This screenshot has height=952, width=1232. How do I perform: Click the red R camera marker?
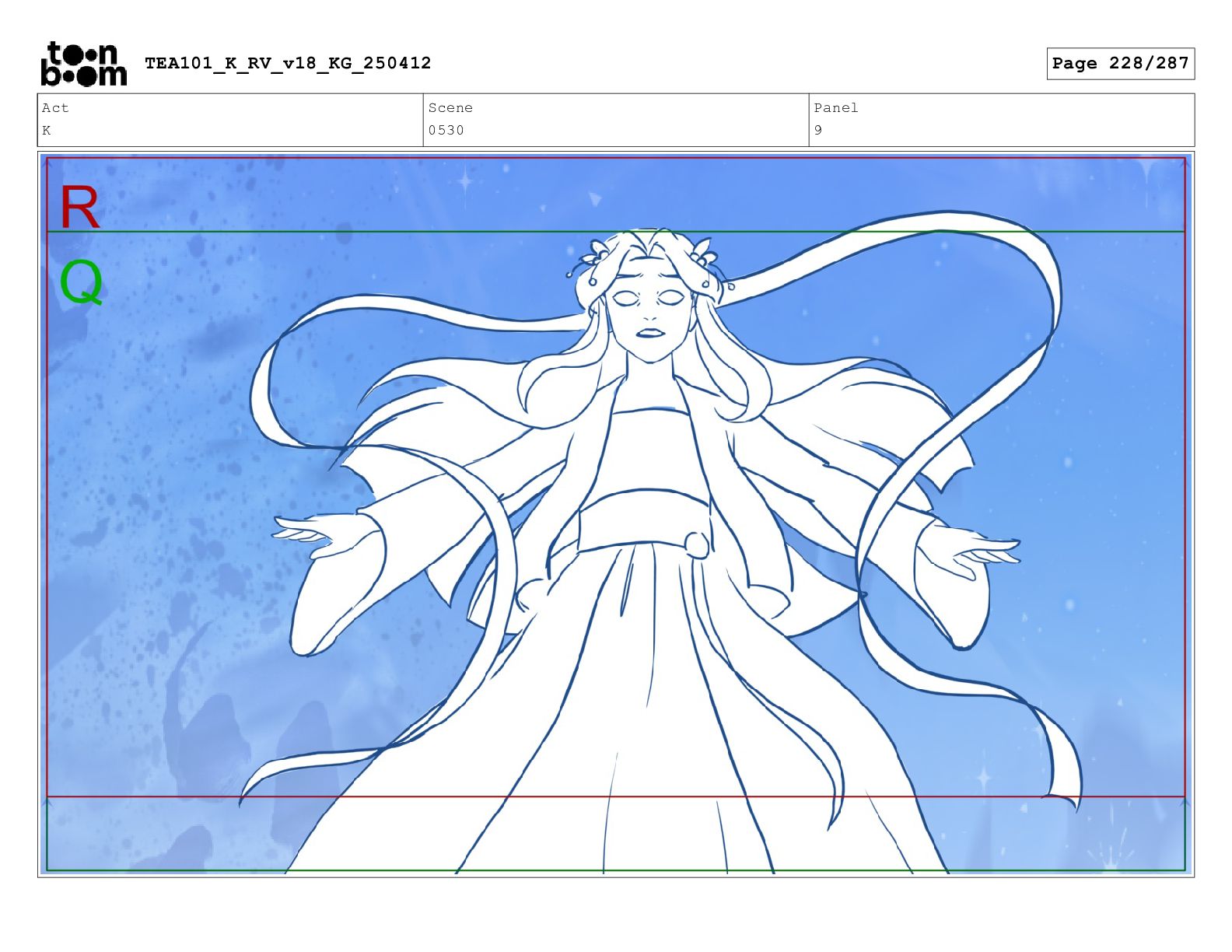point(80,208)
